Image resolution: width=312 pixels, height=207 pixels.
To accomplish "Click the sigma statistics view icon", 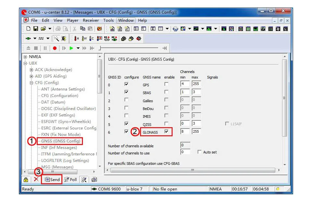I will [x=153, y=29].
